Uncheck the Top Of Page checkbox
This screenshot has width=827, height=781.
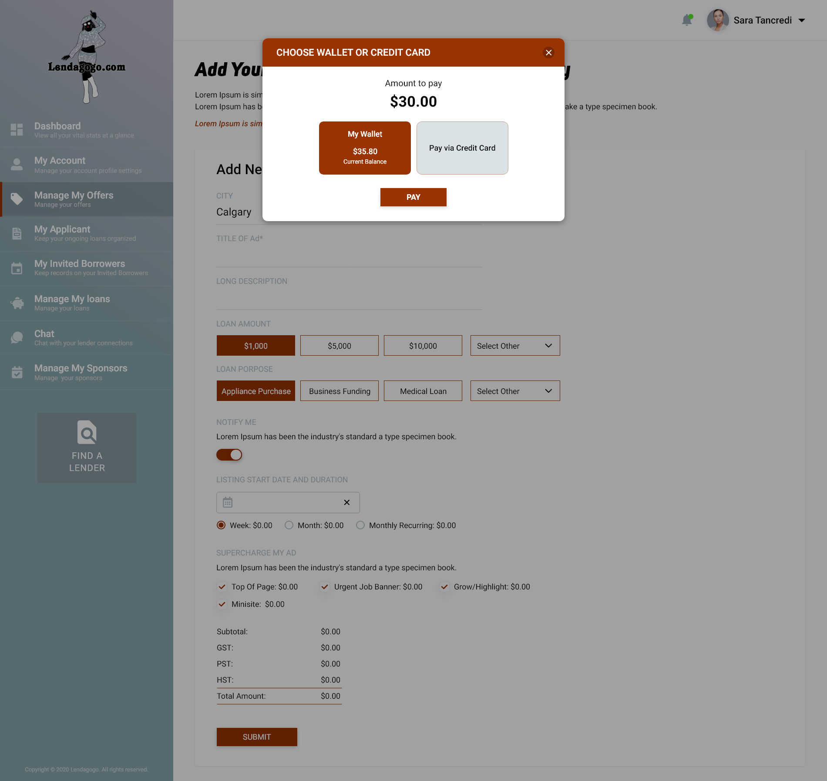pos(222,587)
